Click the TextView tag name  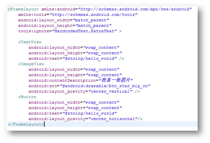[x=31, y=42]
